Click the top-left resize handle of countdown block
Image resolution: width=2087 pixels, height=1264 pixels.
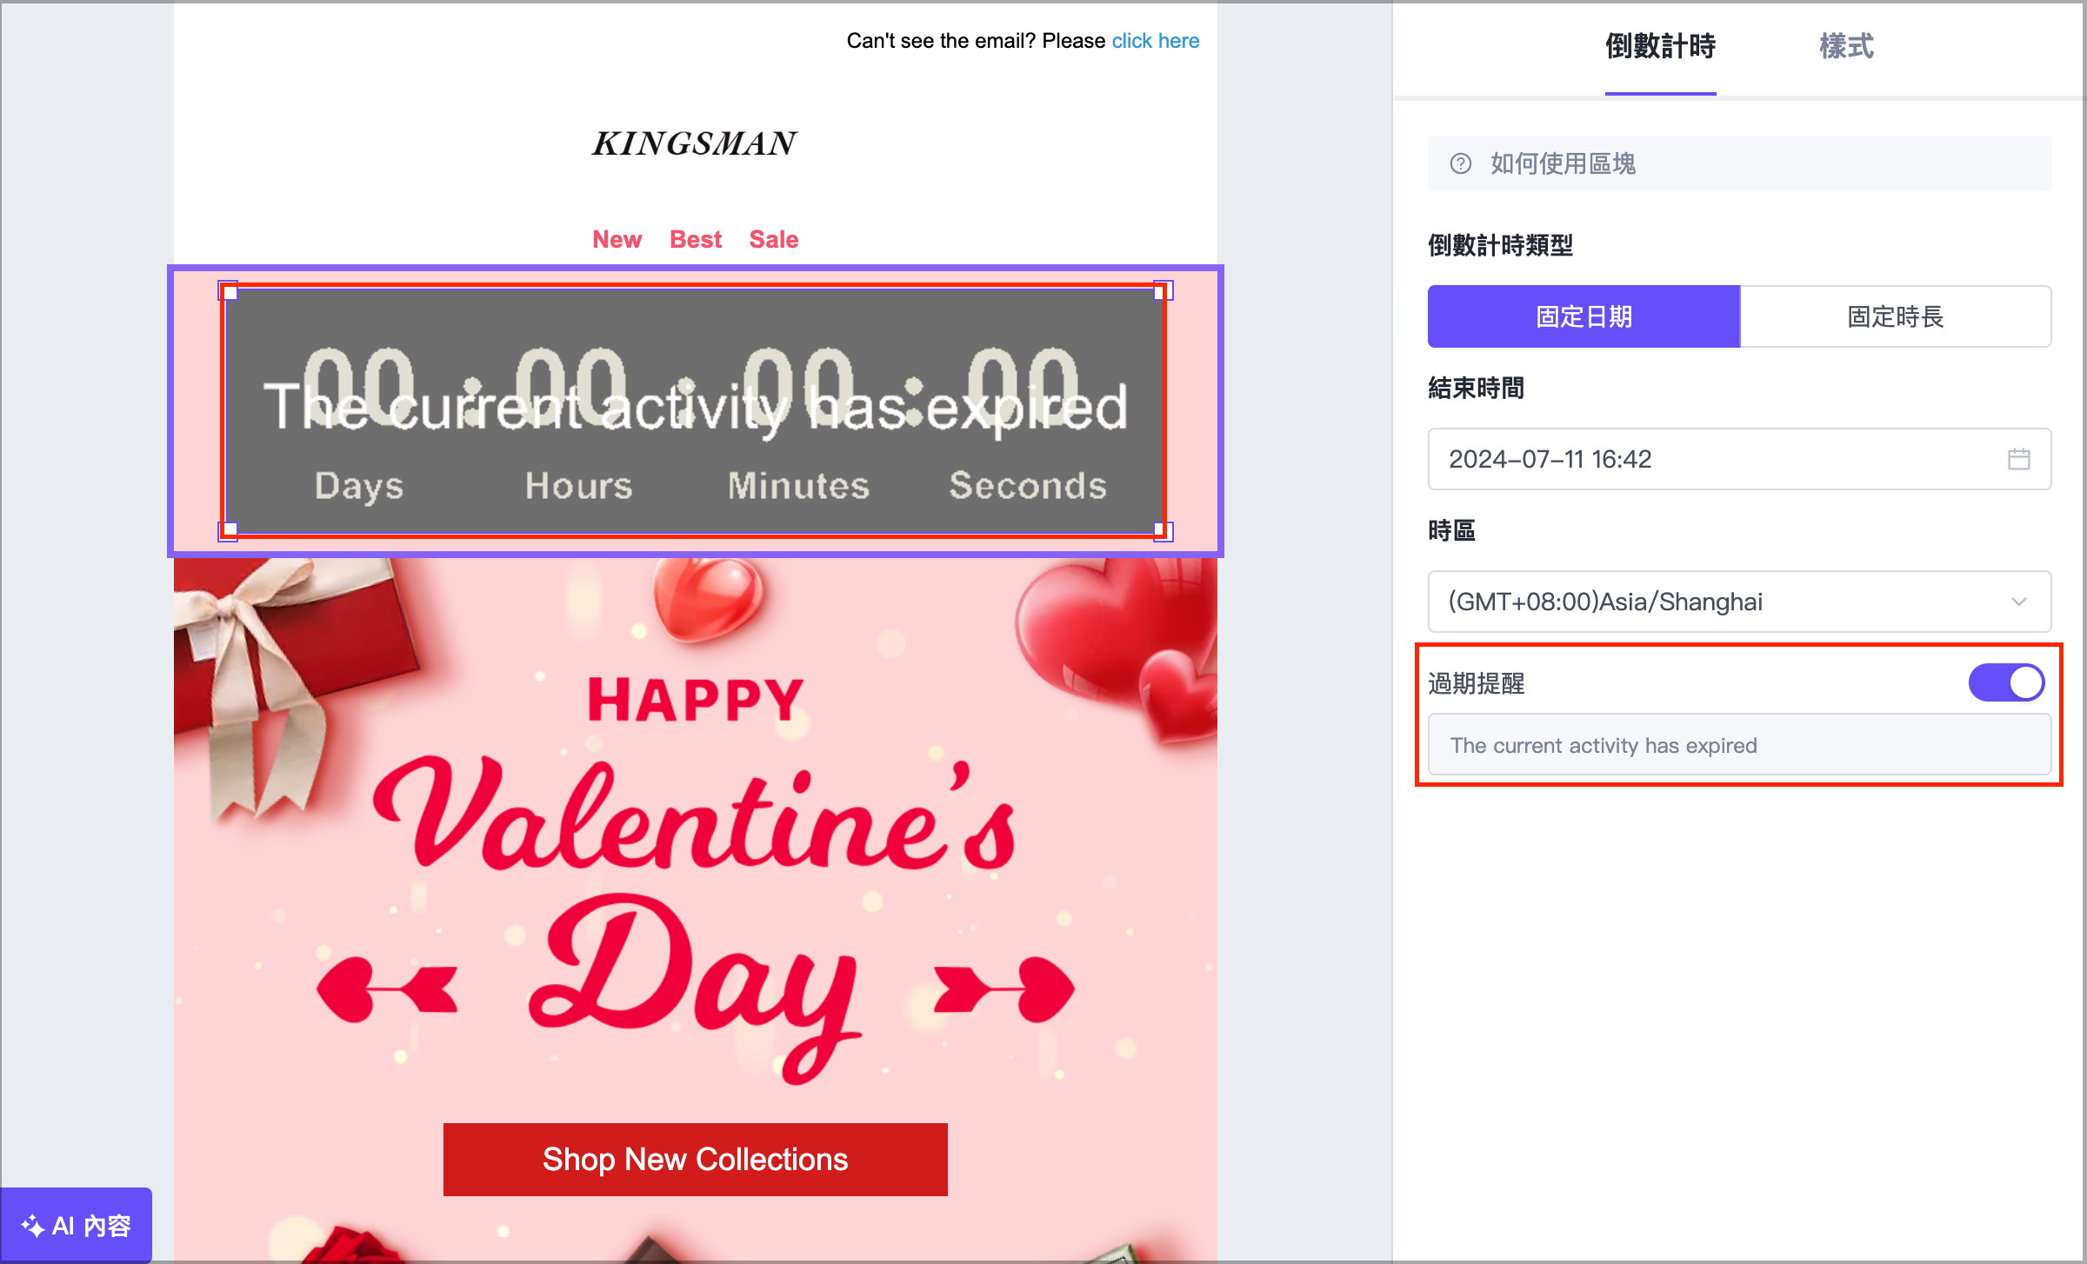(230, 292)
